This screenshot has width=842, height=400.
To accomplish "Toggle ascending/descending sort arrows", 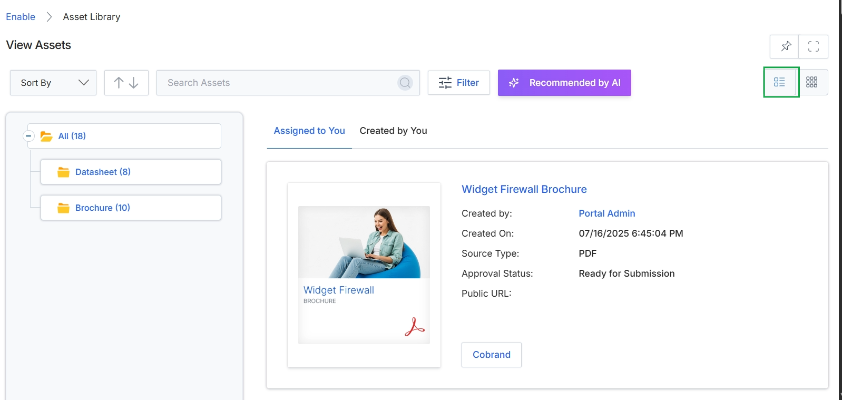I will point(126,83).
